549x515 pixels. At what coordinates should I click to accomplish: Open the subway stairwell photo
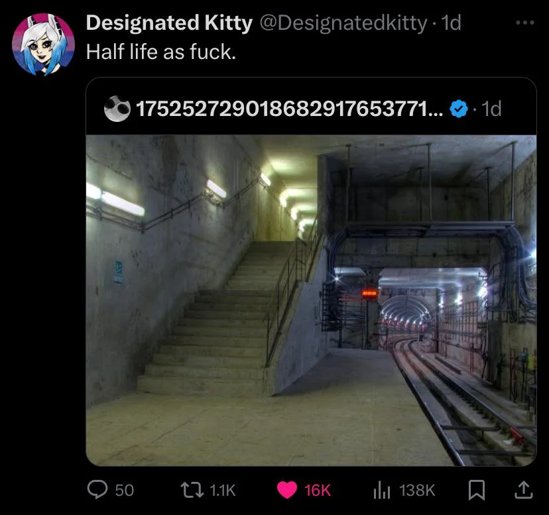pyautogui.click(x=311, y=300)
